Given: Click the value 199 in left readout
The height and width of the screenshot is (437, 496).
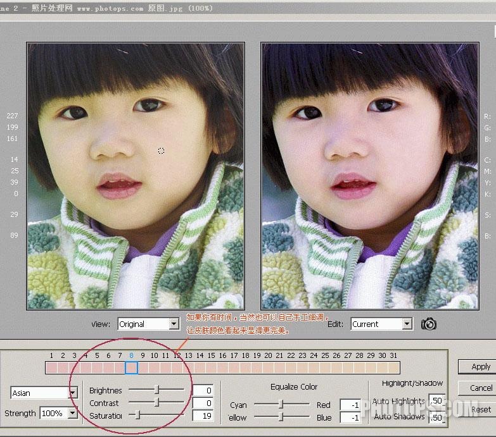Looking at the screenshot, I should click(12, 127).
